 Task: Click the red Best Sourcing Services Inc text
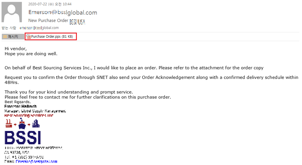29,115
